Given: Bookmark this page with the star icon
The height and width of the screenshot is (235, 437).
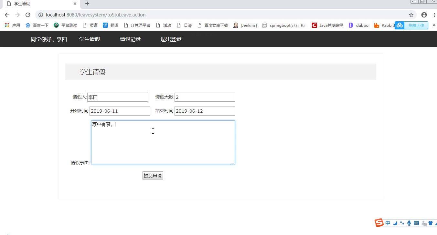Looking at the screenshot, I should click(x=411, y=15).
